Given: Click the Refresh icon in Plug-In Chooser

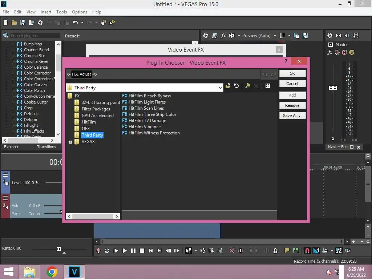Looking at the screenshot, I should point(236,86).
